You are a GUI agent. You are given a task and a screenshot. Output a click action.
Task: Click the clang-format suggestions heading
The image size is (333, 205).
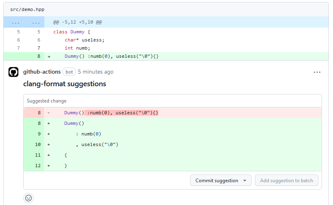click(x=64, y=84)
